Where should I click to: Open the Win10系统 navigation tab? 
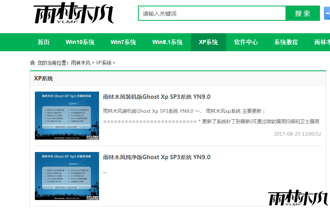[x=80, y=42]
